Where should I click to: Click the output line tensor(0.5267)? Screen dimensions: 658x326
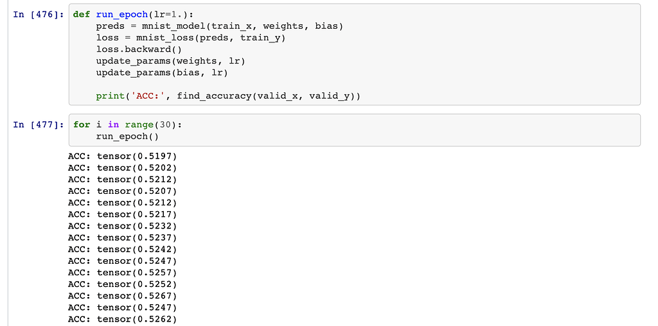(x=122, y=295)
